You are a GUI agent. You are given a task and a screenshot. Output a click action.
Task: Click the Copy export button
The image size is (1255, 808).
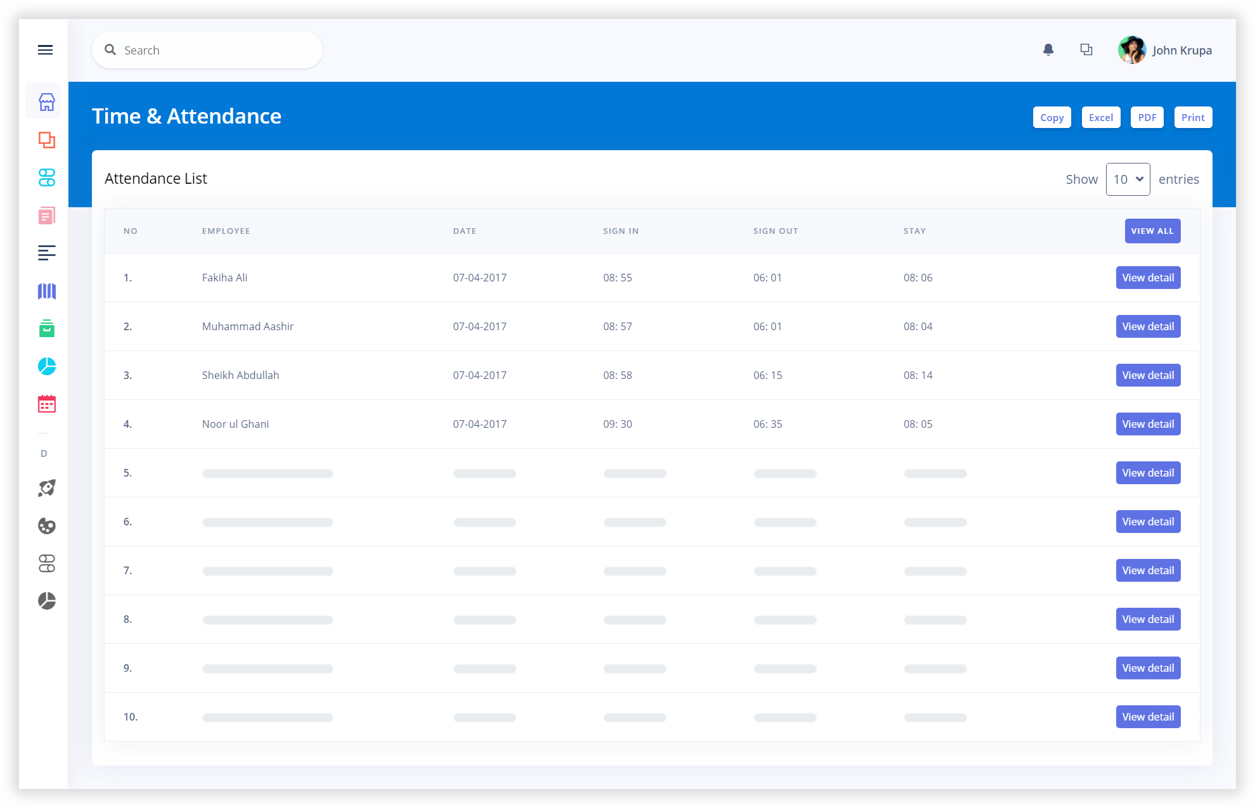click(1052, 117)
